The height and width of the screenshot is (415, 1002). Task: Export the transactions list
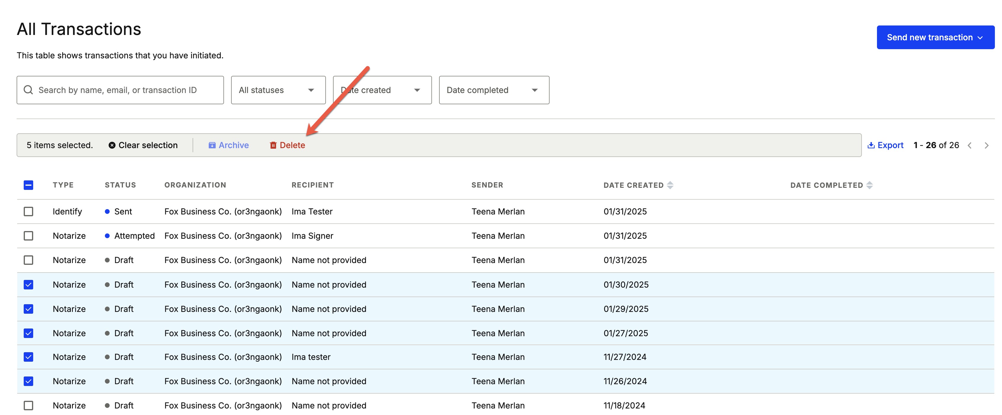point(886,145)
